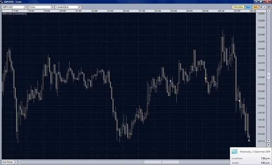Click the 04:00 time axis label

point(190,11)
